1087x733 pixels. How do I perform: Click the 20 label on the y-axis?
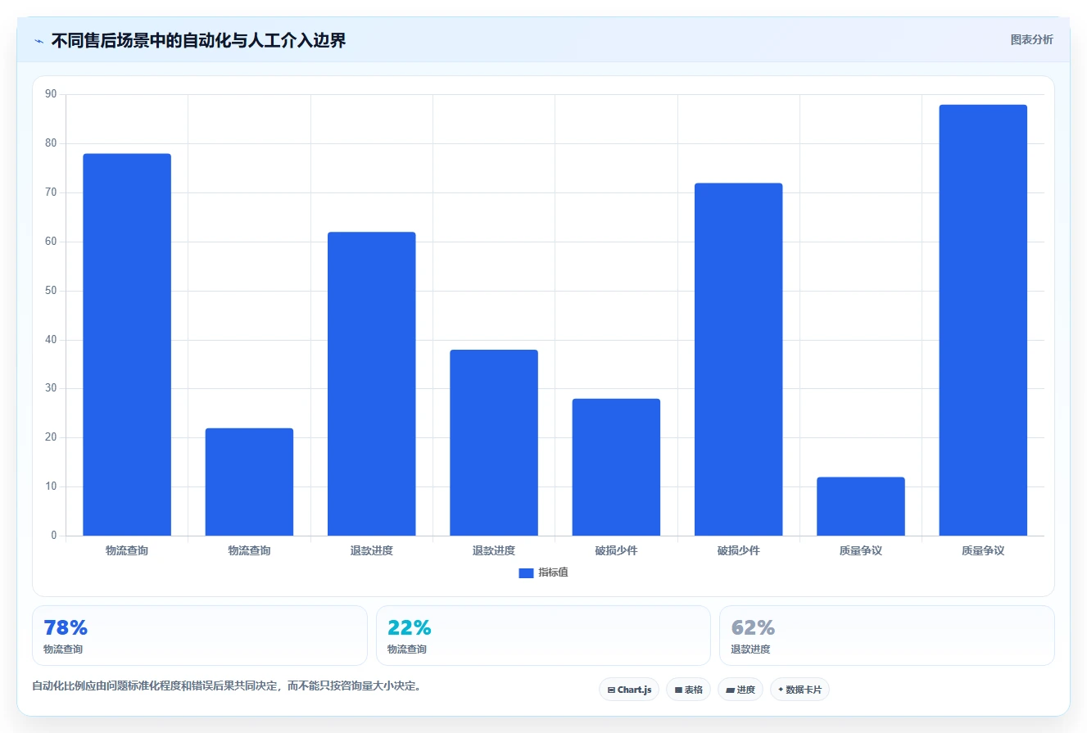click(x=51, y=437)
